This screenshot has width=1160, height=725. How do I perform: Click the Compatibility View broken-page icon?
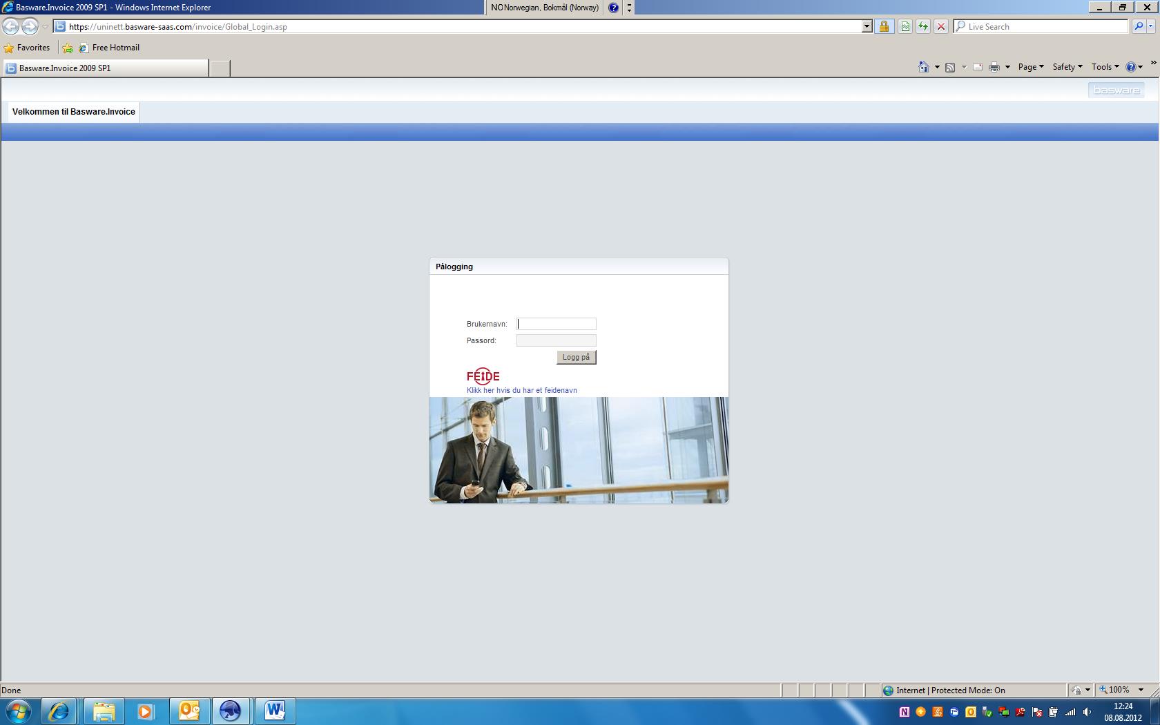(905, 27)
